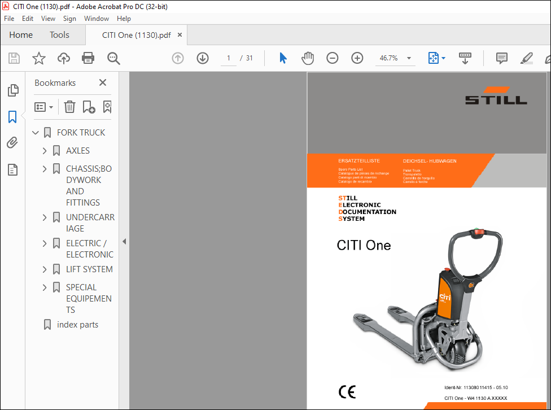Open the bookmarks options menu dropdown

[43, 107]
